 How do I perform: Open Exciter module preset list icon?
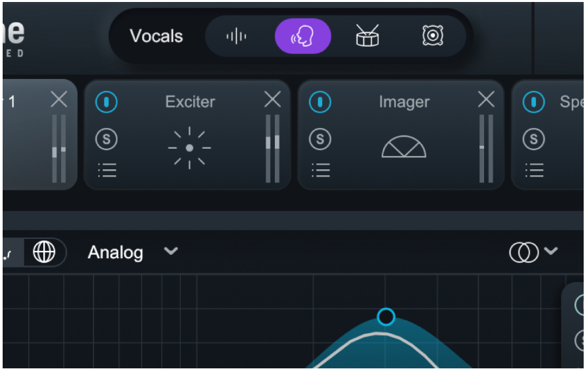pos(107,171)
